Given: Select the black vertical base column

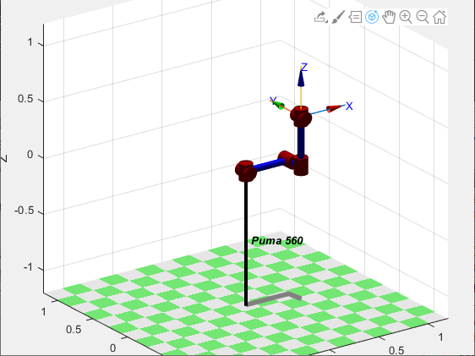Looking at the screenshot, I should point(246,244).
